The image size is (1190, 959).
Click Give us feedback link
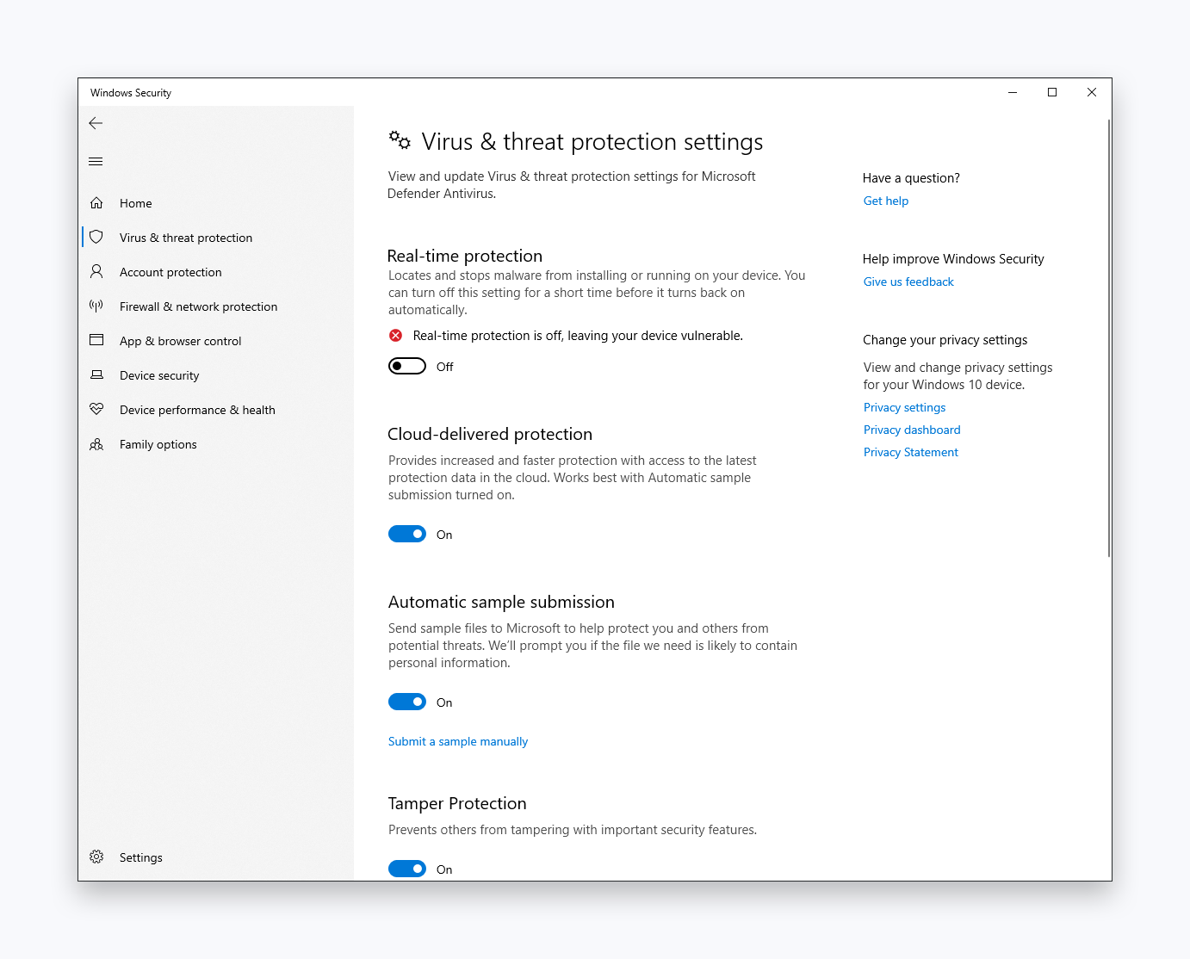tap(908, 282)
